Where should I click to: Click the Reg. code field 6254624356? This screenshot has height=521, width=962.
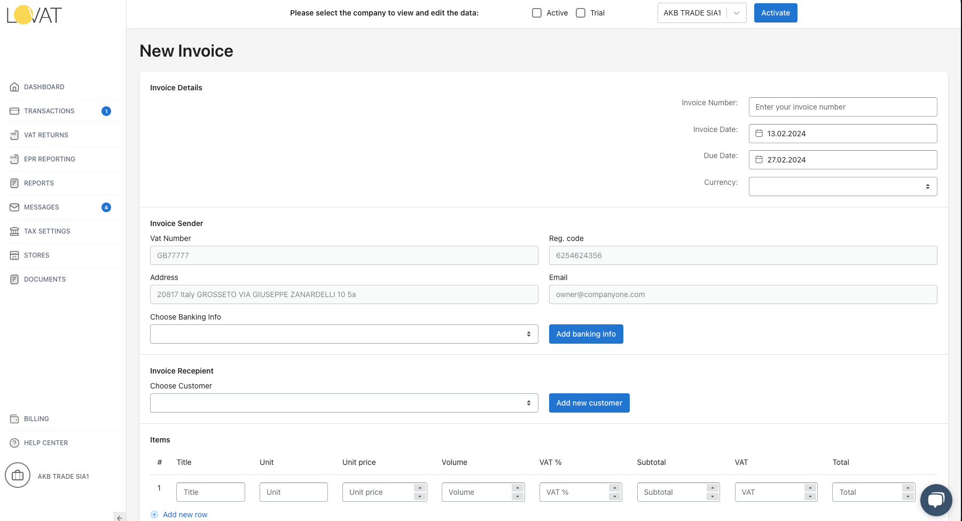pyautogui.click(x=743, y=255)
